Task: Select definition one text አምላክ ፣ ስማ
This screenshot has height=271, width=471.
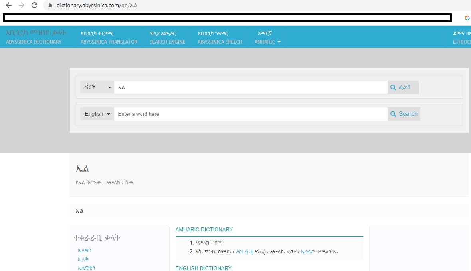Action: point(209,243)
